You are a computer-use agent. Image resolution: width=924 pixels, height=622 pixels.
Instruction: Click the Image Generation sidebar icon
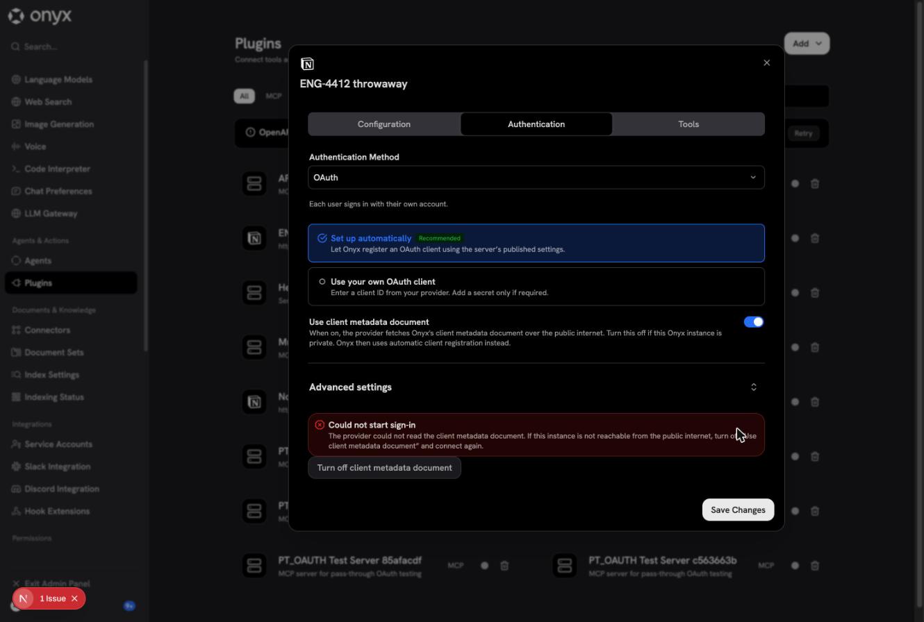click(16, 124)
